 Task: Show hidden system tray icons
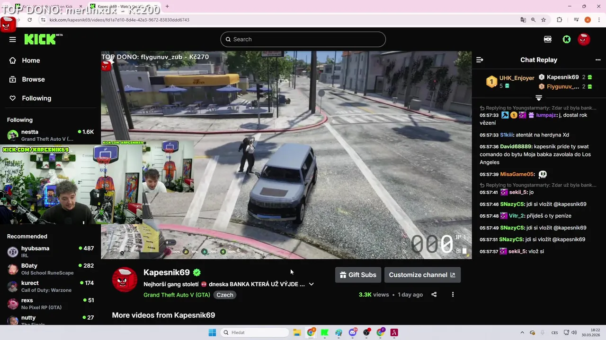[x=522, y=332]
